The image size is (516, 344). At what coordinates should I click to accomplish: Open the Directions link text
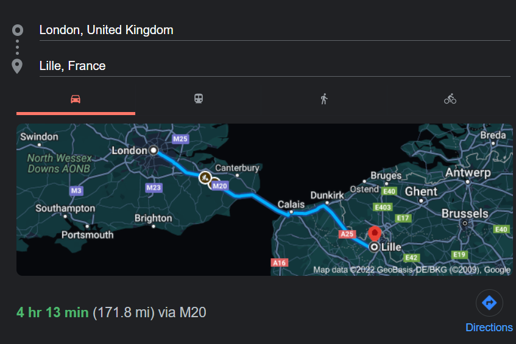click(489, 328)
